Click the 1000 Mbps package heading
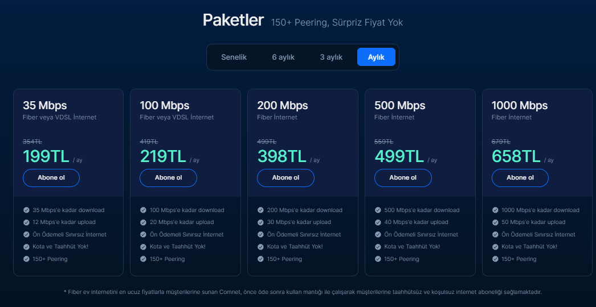The height and width of the screenshot is (307, 596). 520,105
